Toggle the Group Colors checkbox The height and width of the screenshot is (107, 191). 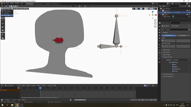click(x=173, y=69)
